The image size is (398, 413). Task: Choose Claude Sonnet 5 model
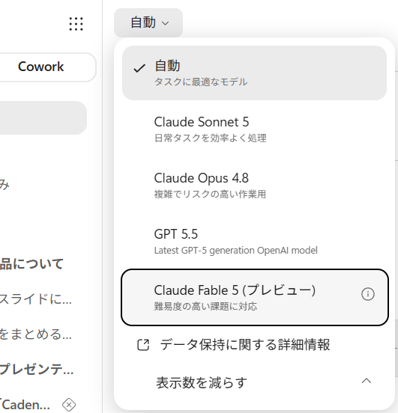click(x=254, y=129)
